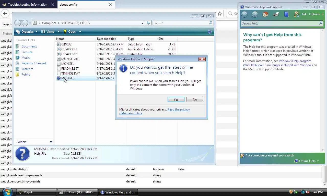
Task: Open Offline Help dropdown menu
Action: (307, 161)
